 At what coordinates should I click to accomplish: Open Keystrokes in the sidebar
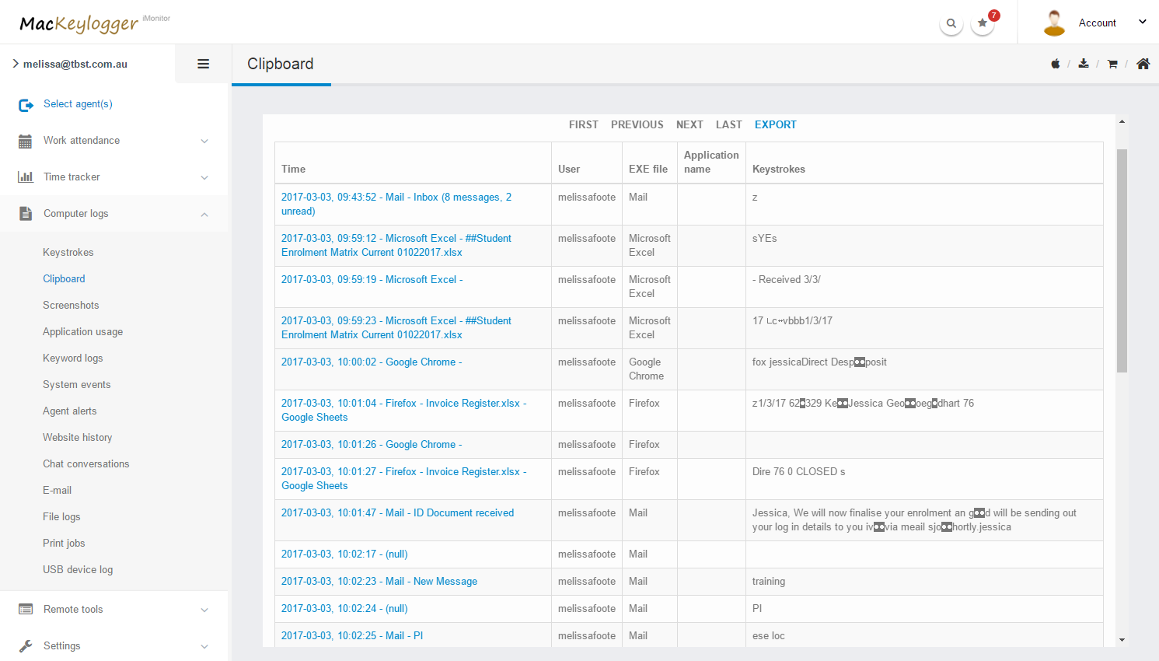[68, 253]
